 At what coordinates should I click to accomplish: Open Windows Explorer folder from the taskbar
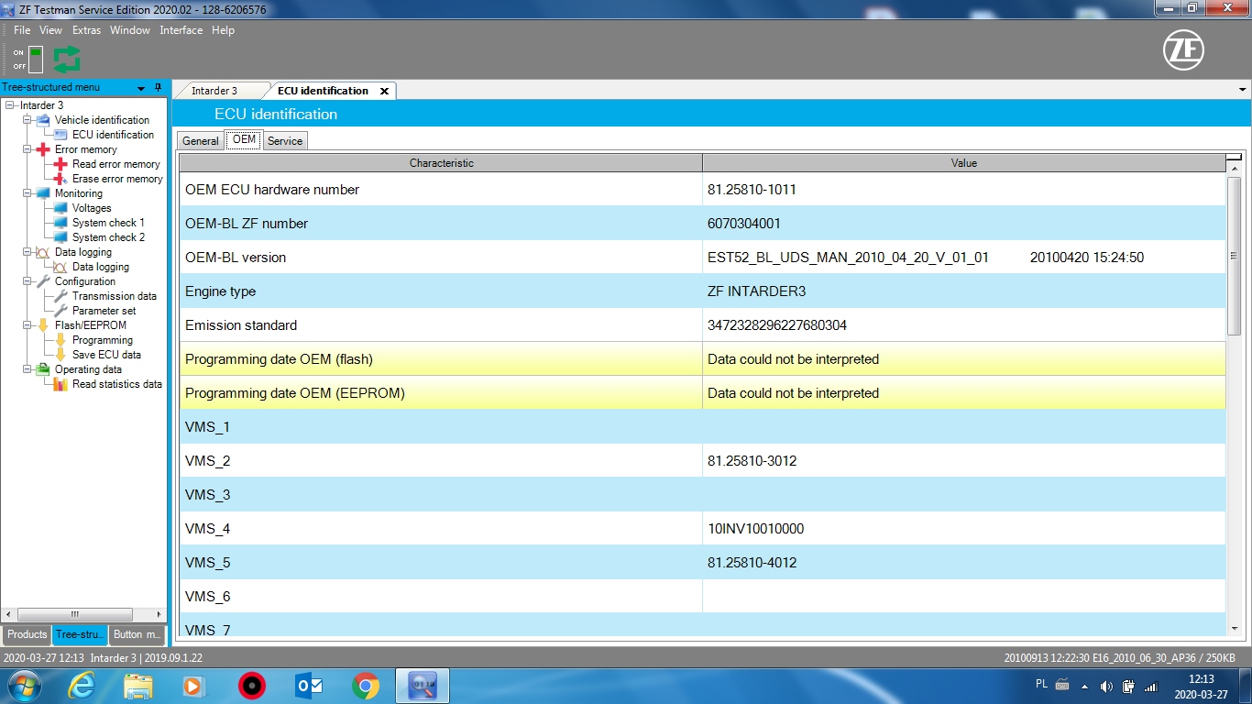138,686
